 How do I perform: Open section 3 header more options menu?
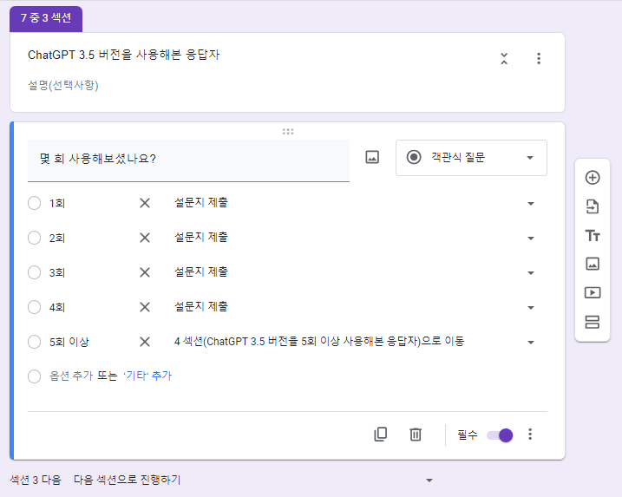point(539,59)
